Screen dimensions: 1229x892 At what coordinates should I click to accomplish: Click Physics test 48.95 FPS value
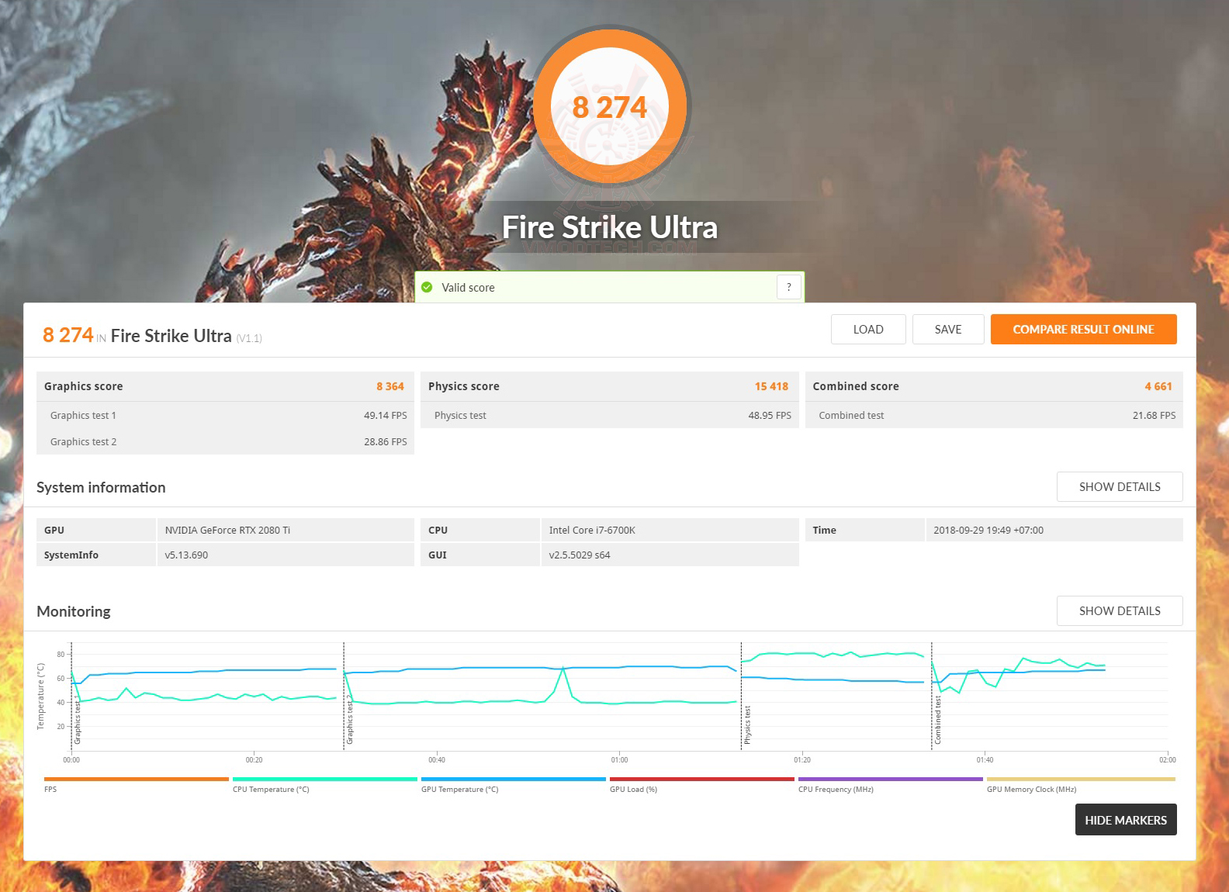[x=770, y=415]
